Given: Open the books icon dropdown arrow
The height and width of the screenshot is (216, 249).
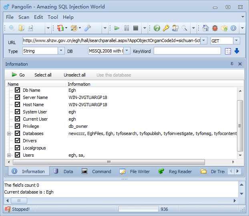Looking at the screenshot, I should (x=66, y=28).
